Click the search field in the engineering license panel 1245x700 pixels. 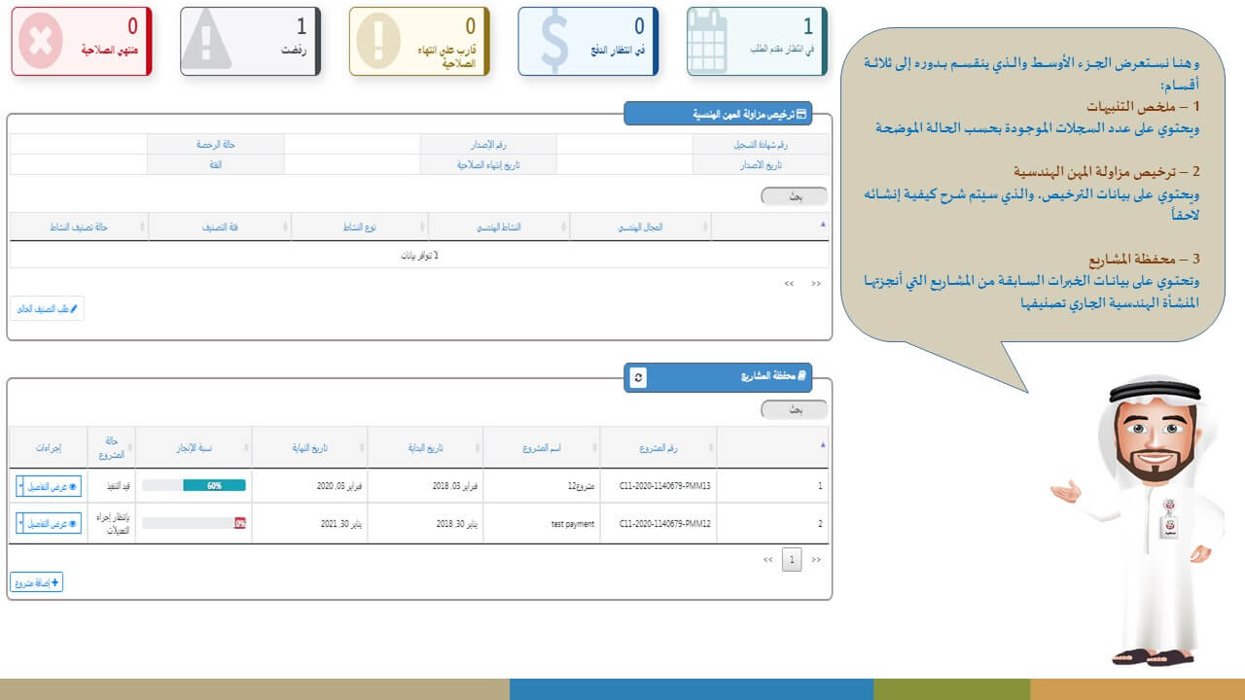(794, 195)
